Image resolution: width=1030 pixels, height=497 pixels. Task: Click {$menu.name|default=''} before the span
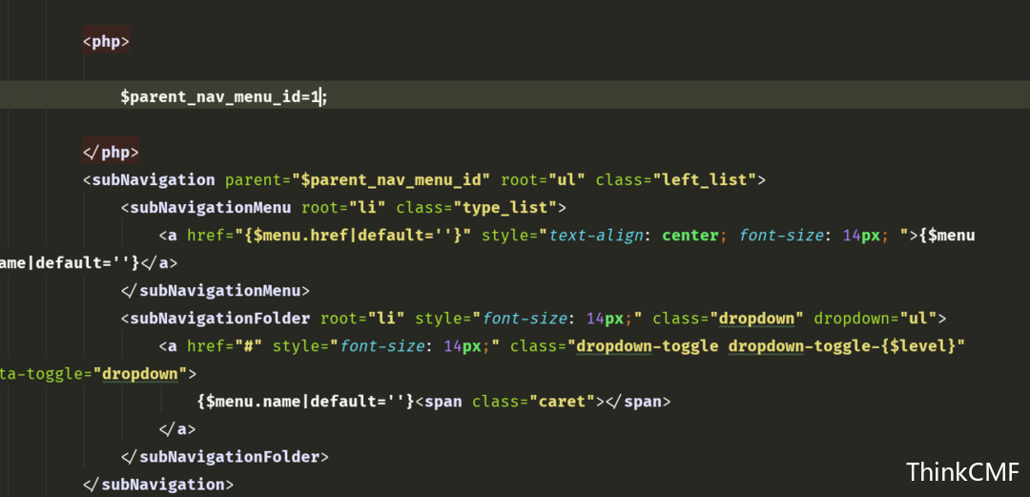point(305,401)
